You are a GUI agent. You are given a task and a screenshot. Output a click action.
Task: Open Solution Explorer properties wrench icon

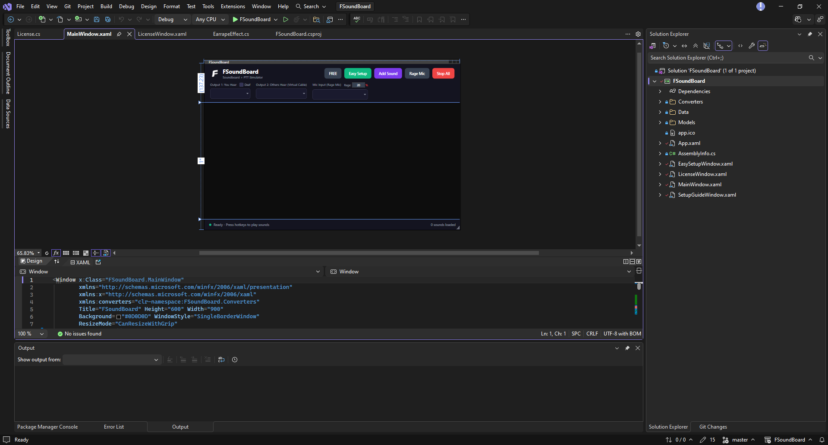pyautogui.click(x=752, y=46)
